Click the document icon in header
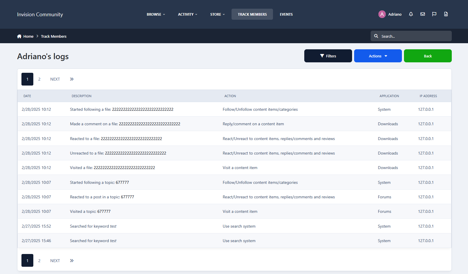 [446, 14]
